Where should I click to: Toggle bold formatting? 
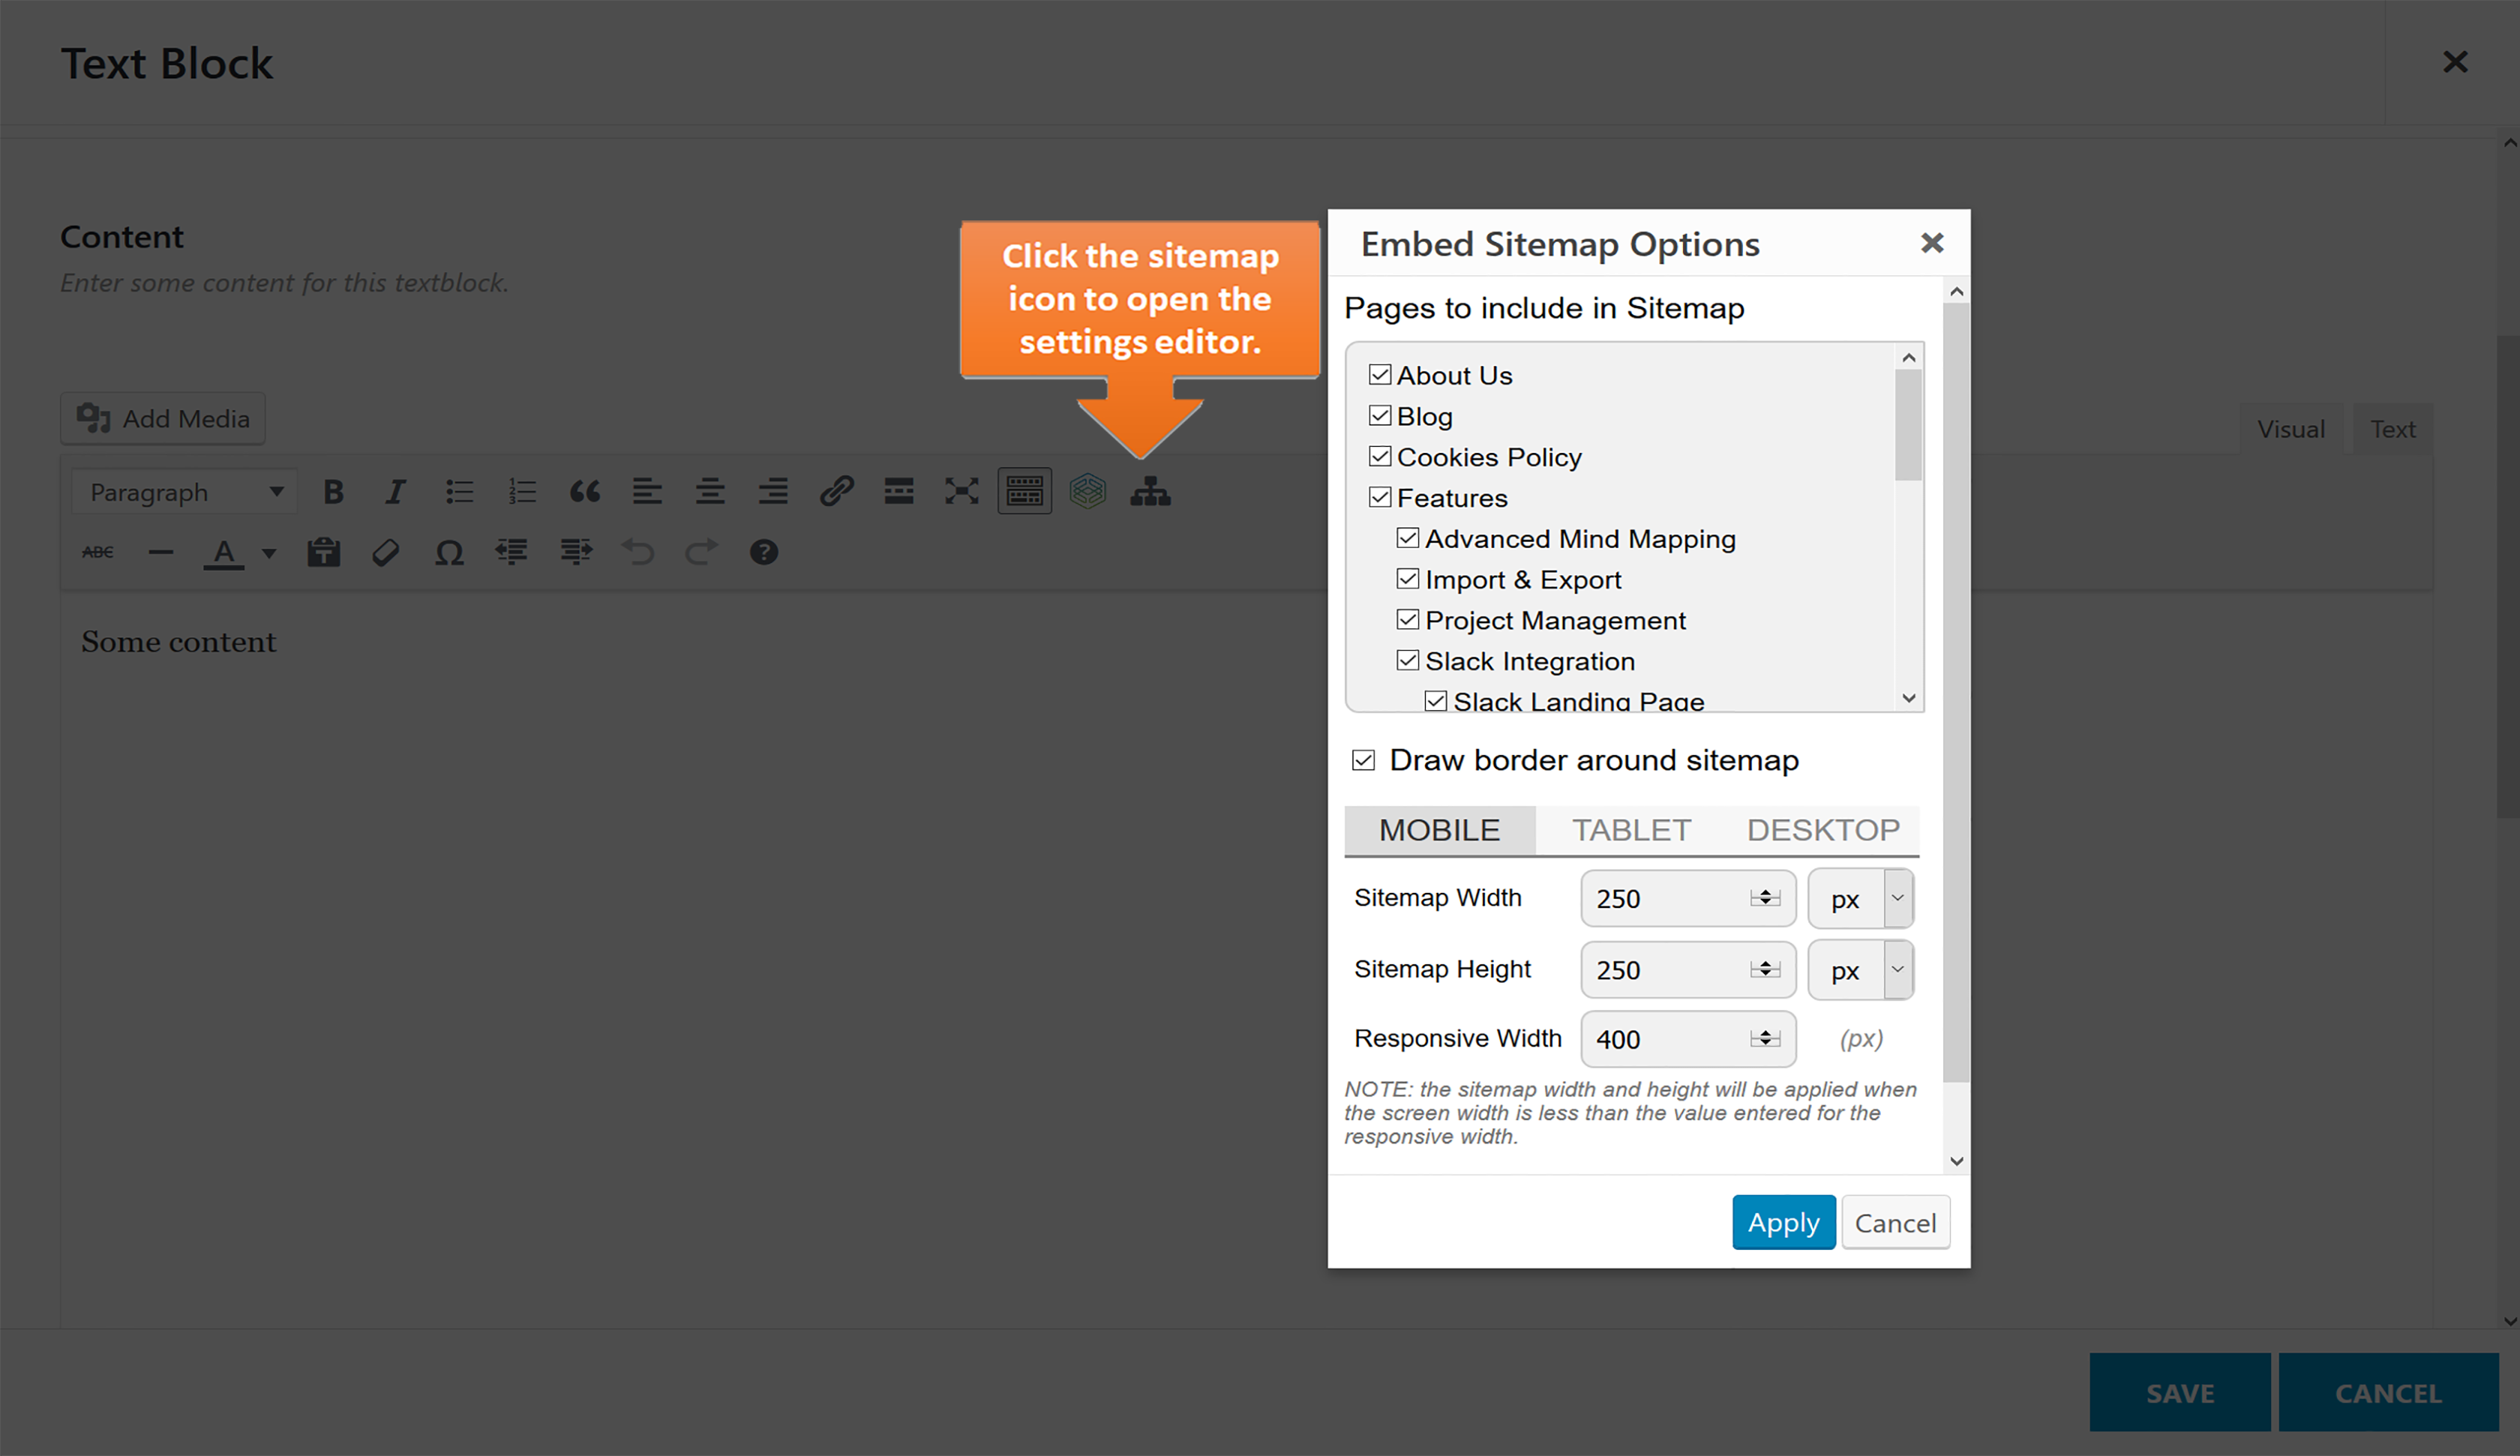point(333,492)
